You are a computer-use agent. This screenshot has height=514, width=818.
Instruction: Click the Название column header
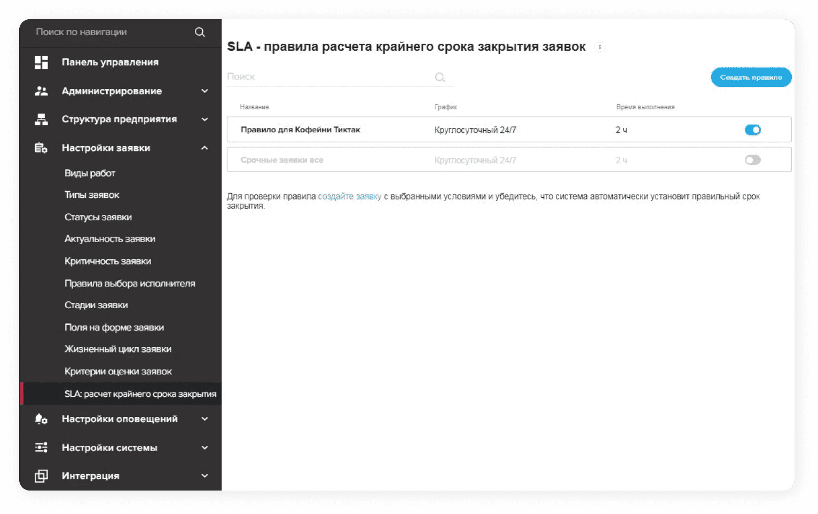254,107
